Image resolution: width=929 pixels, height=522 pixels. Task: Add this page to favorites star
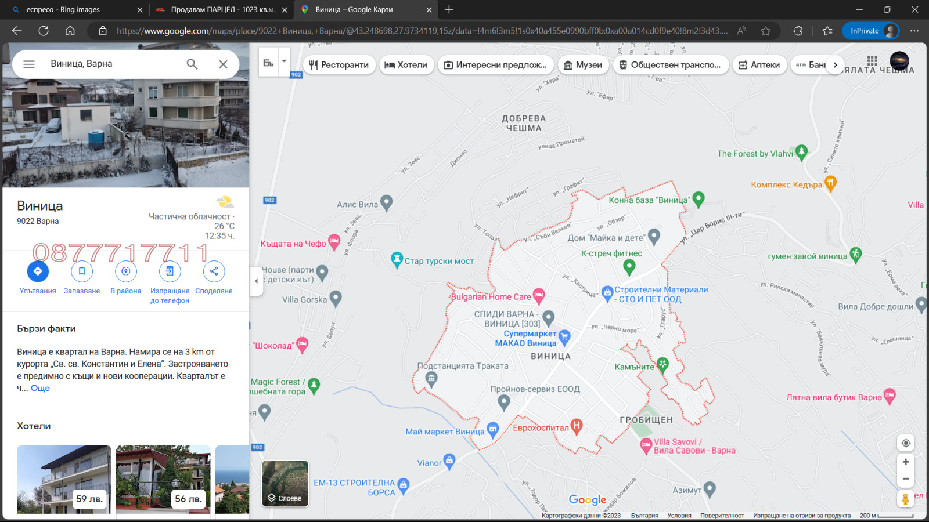pyautogui.click(x=766, y=31)
